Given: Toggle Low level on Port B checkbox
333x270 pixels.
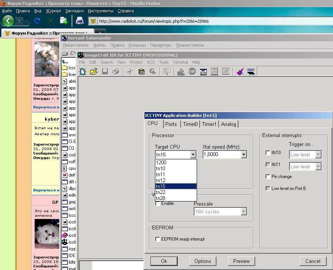Looking at the screenshot, I should [x=268, y=188].
